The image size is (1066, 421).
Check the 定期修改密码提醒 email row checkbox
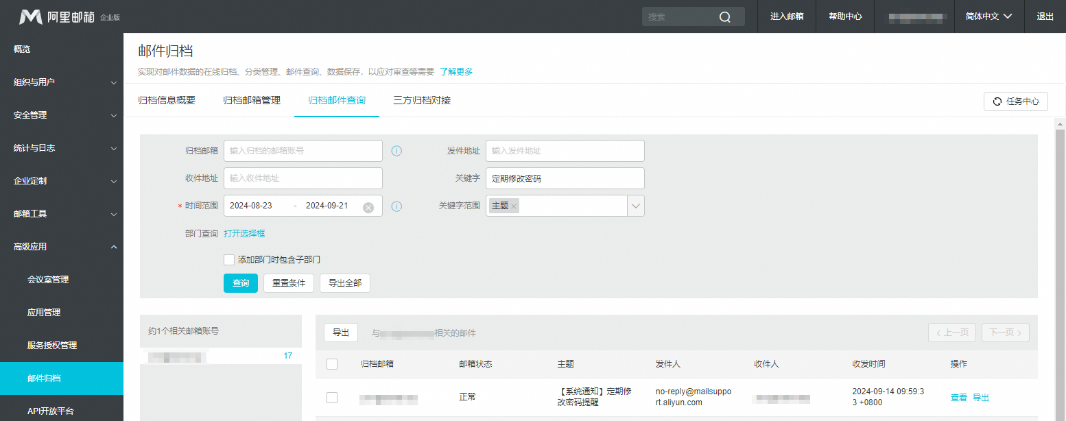(332, 397)
